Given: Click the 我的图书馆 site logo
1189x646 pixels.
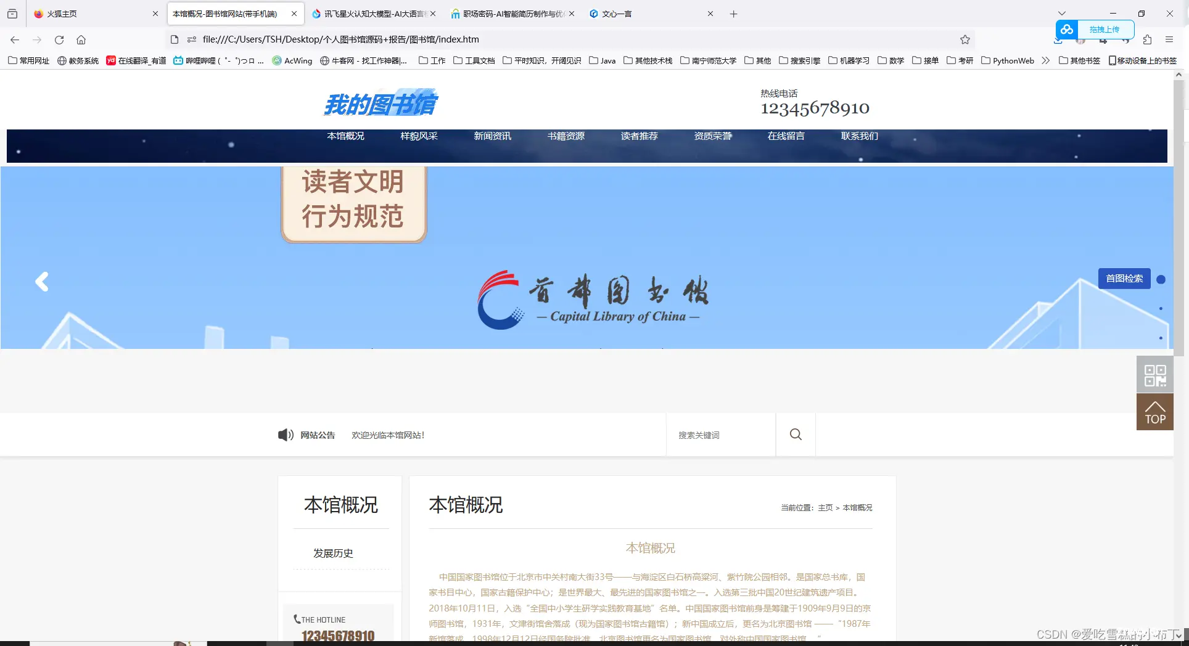Looking at the screenshot, I should pyautogui.click(x=381, y=104).
